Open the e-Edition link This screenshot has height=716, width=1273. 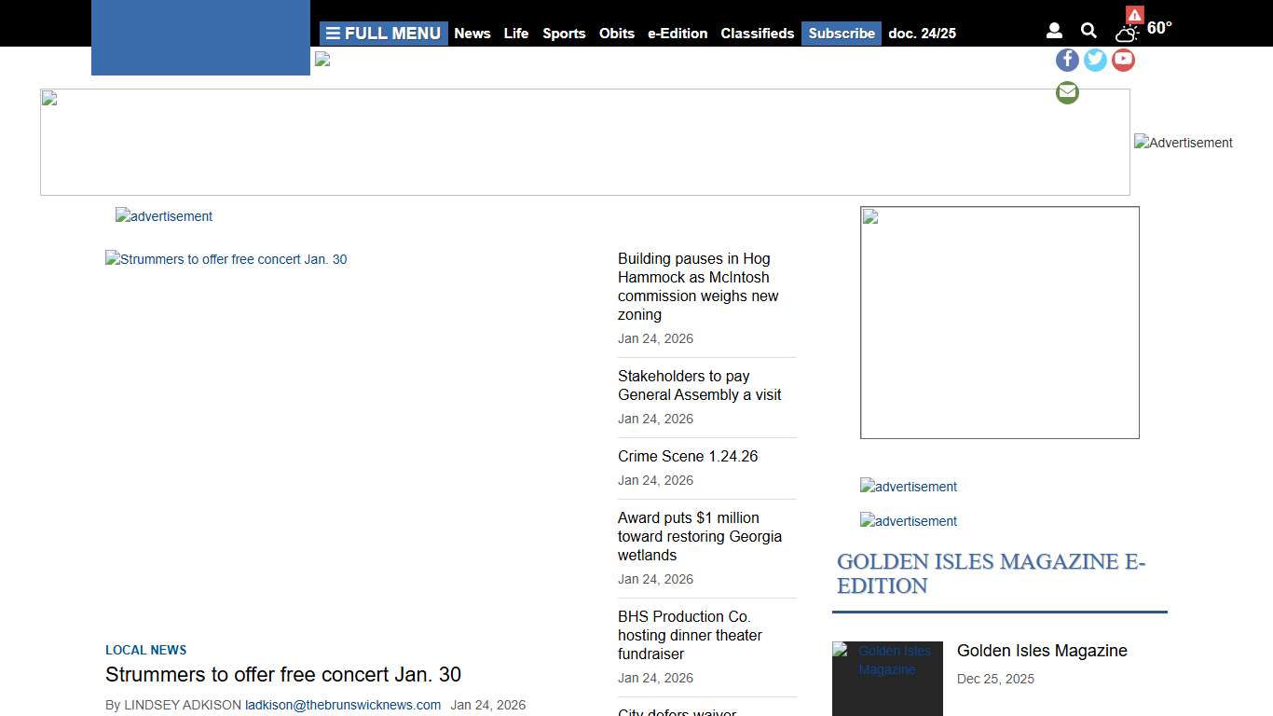point(678,34)
